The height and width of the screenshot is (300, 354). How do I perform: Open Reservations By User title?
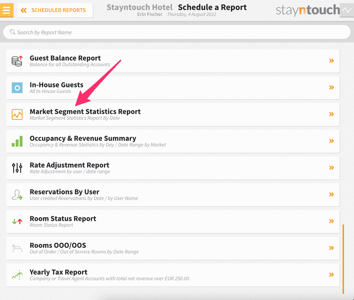64,192
